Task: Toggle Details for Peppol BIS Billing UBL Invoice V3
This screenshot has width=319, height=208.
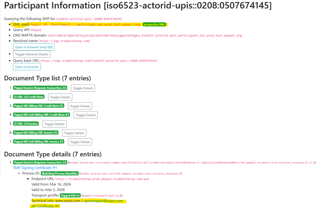Action: coord(74,133)
